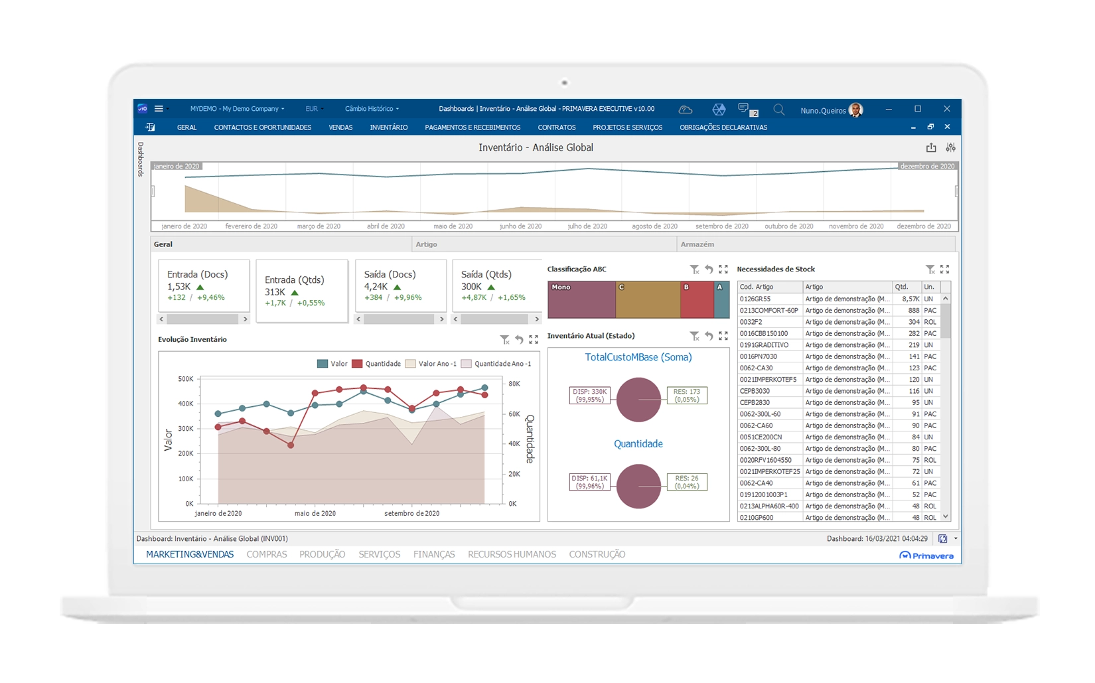Select the C segment in ABC bar
Image resolution: width=1095 pixels, height=683 pixels.
pyautogui.click(x=648, y=299)
